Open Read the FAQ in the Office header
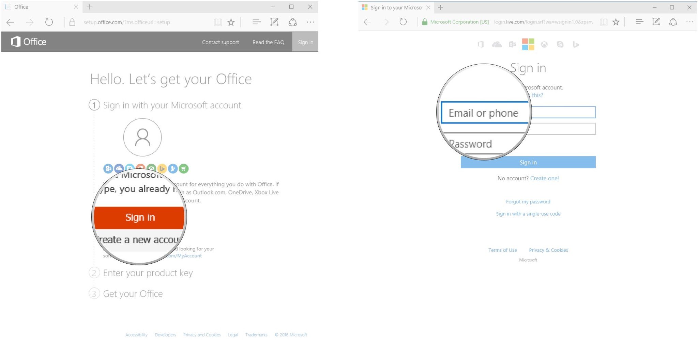 point(268,42)
